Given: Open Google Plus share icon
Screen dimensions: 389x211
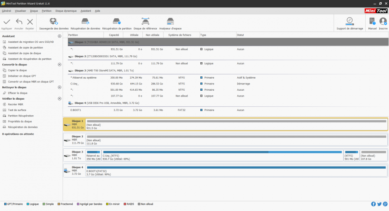Looking at the screenshot, I should coord(385,204).
